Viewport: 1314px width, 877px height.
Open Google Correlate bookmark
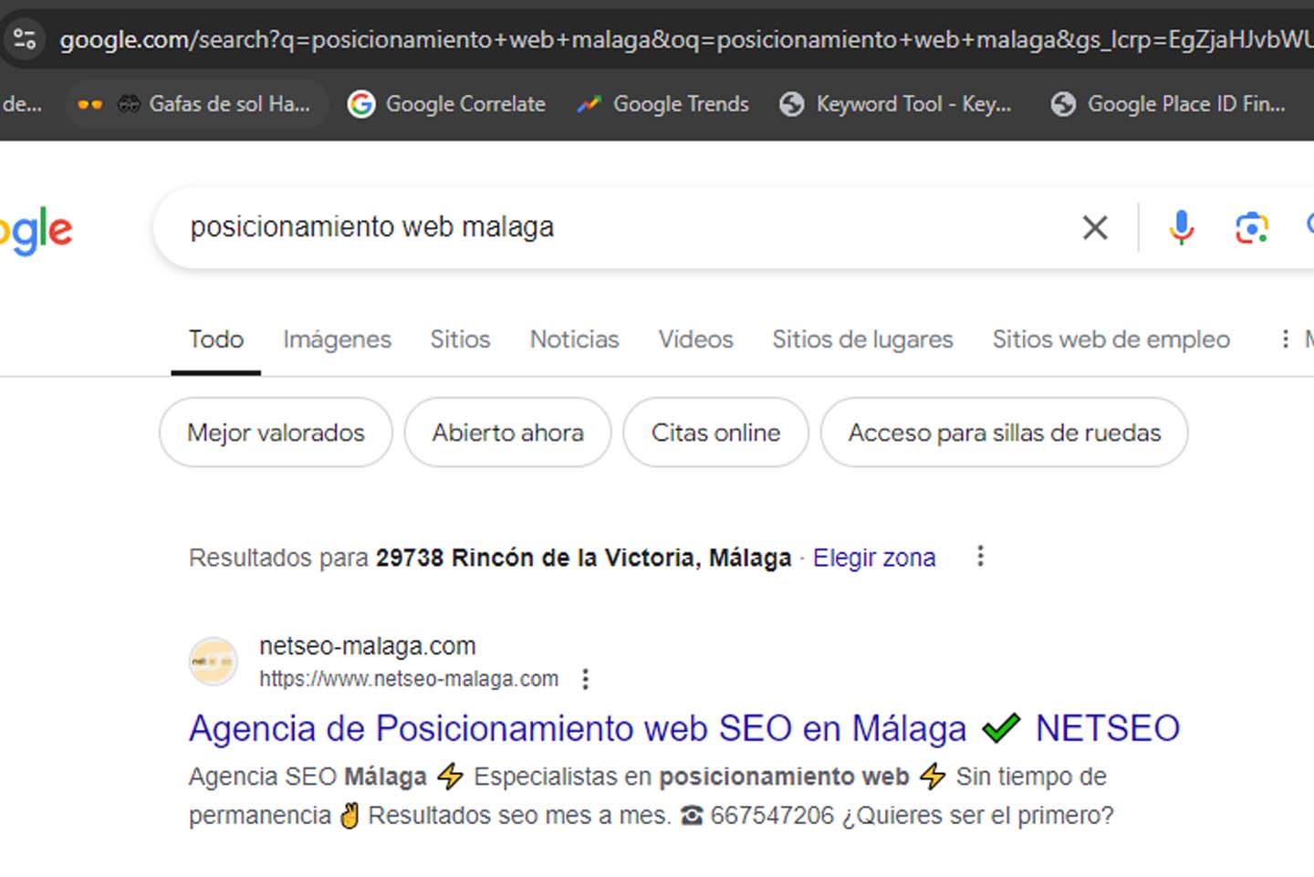point(447,104)
